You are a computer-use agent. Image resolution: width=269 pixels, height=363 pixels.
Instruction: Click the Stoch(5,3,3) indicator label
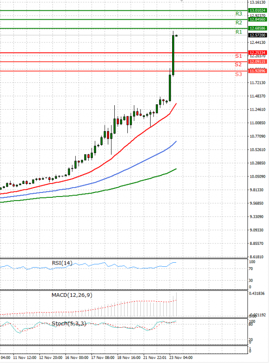(69, 324)
